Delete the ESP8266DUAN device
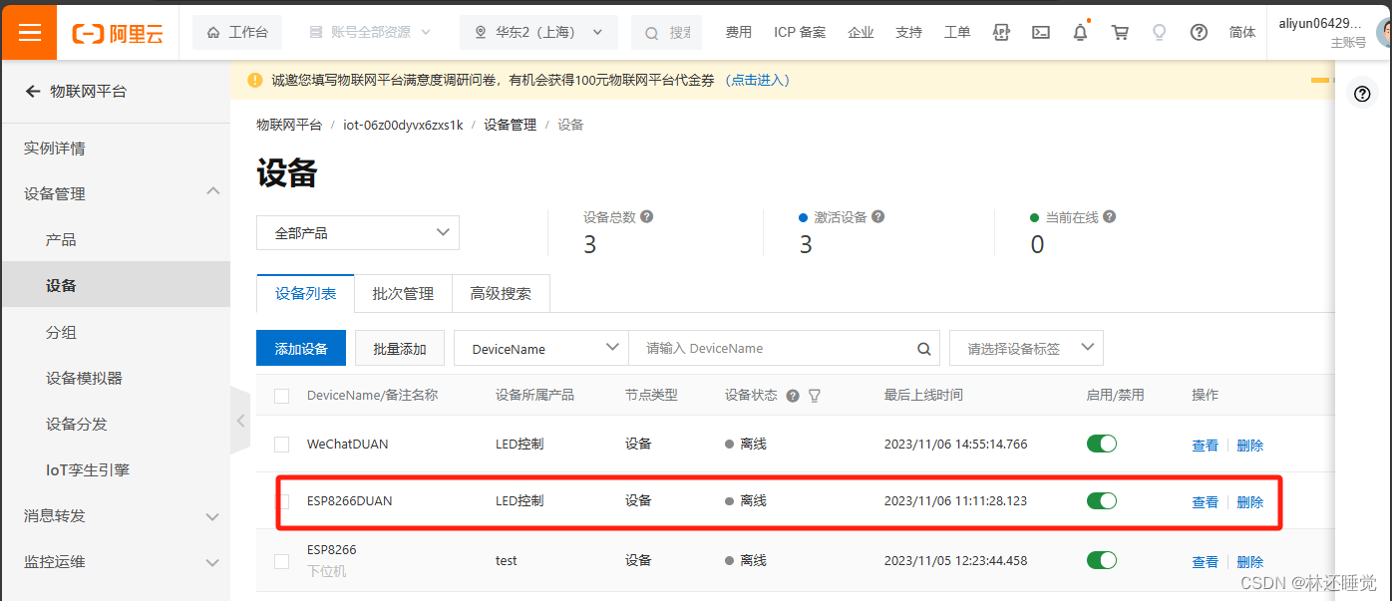 click(1250, 501)
